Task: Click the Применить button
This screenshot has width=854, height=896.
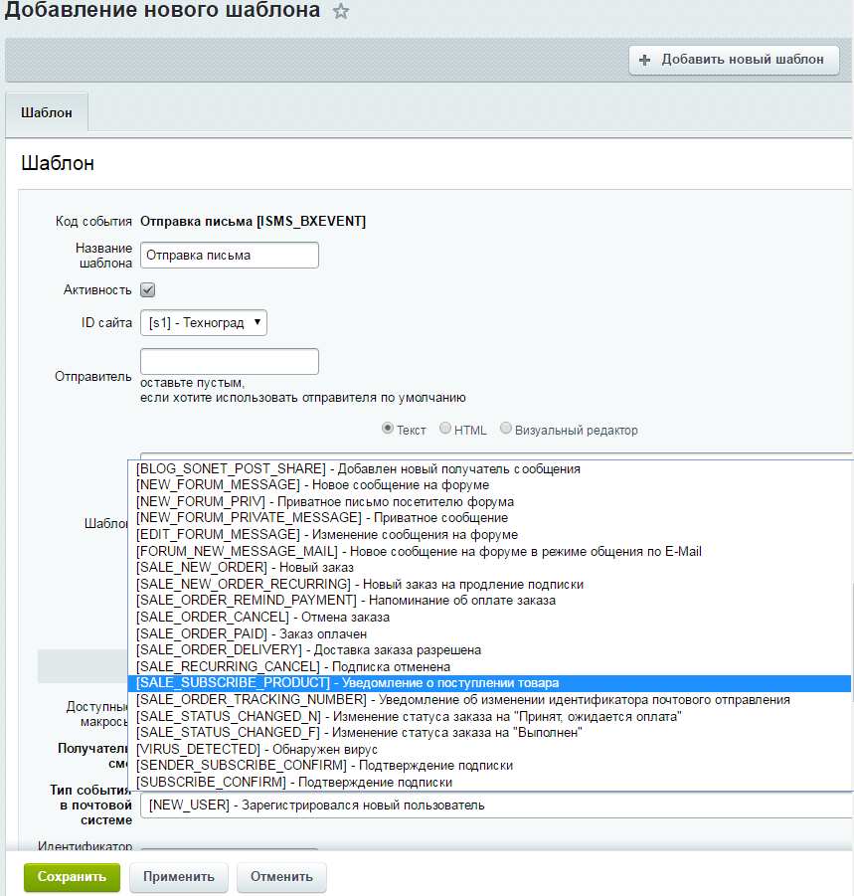Action: click(178, 878)
